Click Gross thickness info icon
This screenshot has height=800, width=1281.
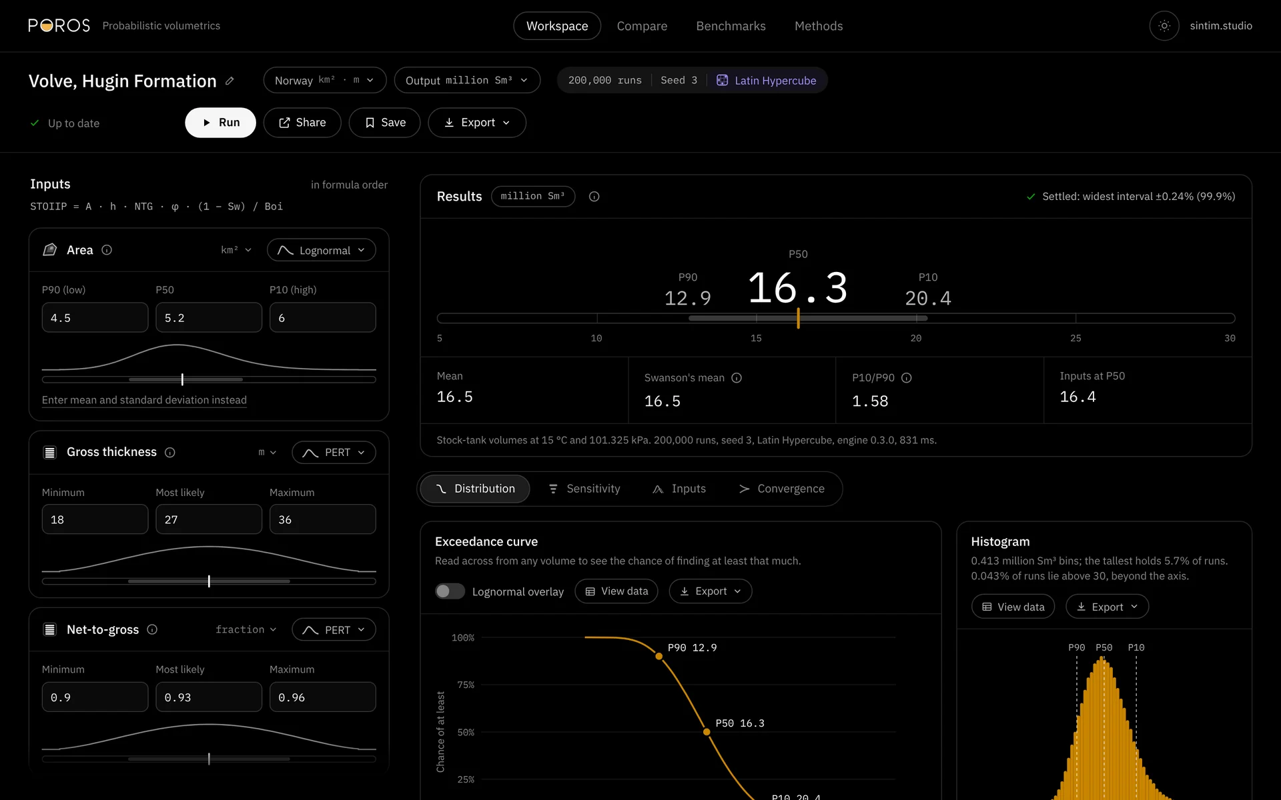[170, 453]
